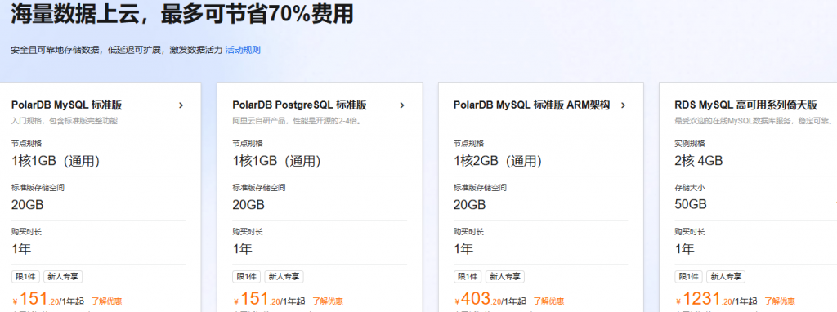Screen dimensions: 837x312
Task: Click 了解优惠 on PolarDB PostgreSQL card
Action: pos(328,301)
